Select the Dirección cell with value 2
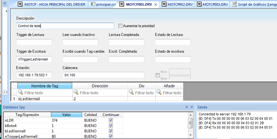This screenshot has width=277, height=139. pos(100,99)
